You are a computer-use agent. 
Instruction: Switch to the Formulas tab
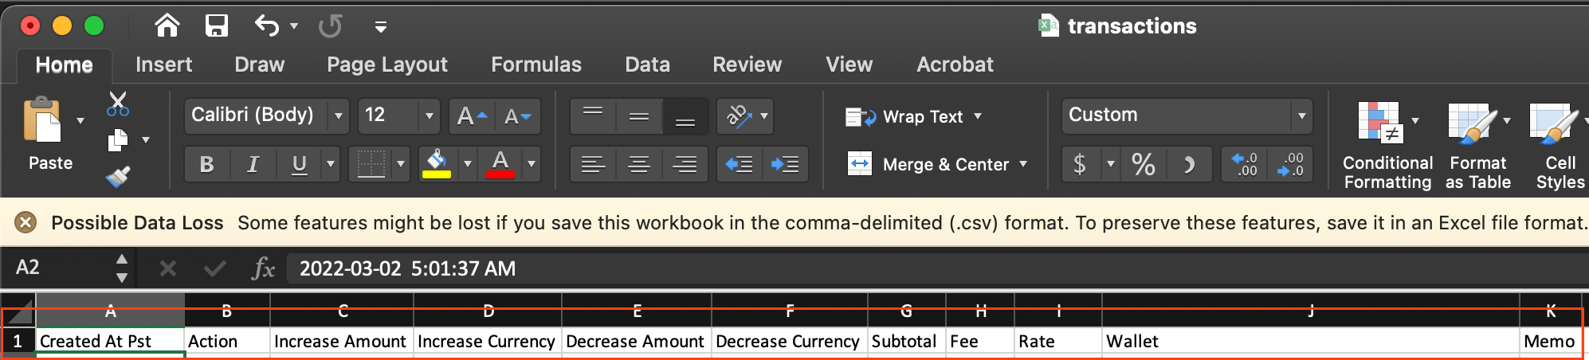(536, 65)
